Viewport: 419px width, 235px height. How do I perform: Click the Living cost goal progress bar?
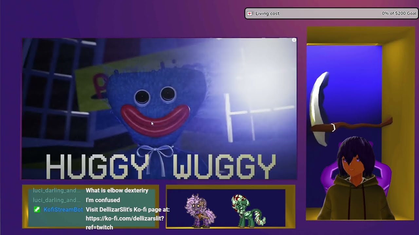coord(332,13)
